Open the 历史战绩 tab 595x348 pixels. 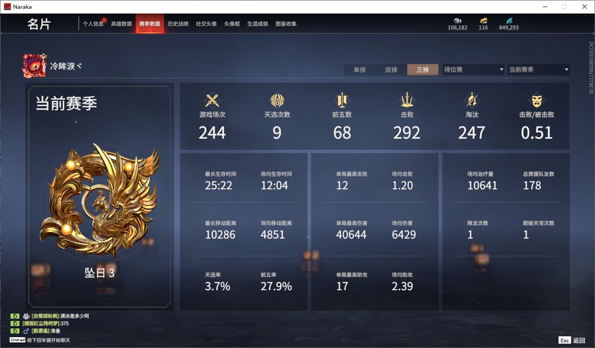pyautogui.click(x=178, y=24)
